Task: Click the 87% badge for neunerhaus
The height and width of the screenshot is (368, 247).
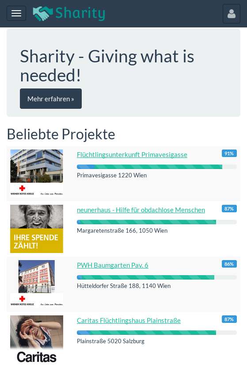Action: [x=229, y=209]
